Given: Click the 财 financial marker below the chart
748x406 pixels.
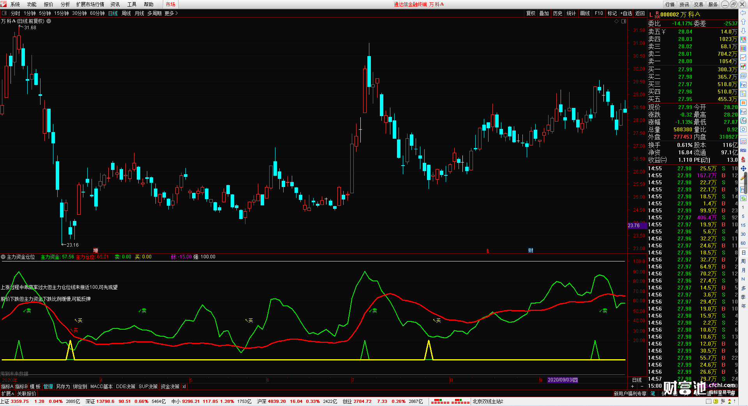Looking at the screenshot, I should (531, 251).
